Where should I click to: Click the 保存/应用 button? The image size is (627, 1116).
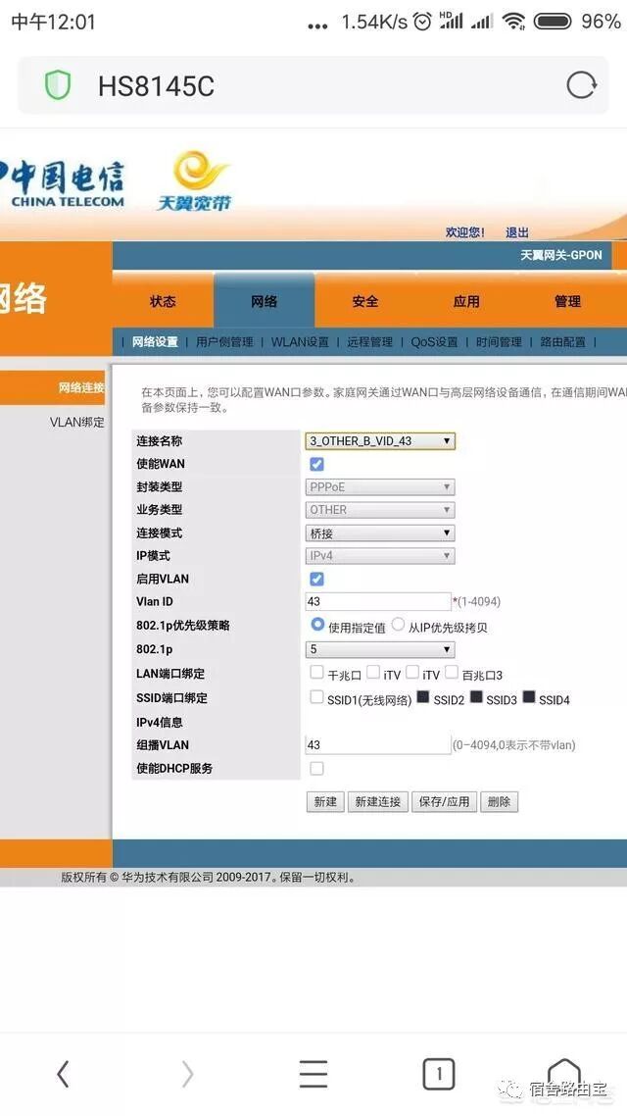(x=445, y=801)
